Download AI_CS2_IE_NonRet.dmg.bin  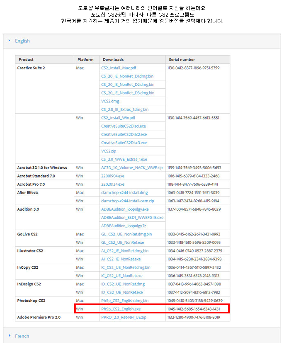[125, 251]
